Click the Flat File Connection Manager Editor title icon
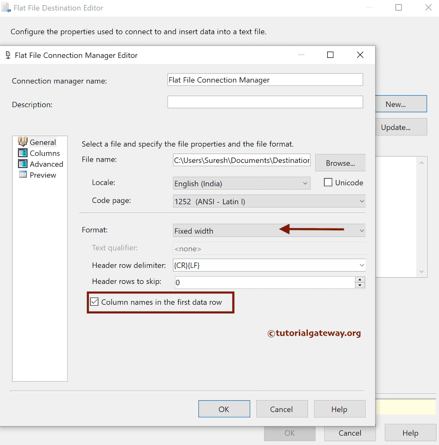This screenshot has width=439, height=445. (x=7, y=55)
